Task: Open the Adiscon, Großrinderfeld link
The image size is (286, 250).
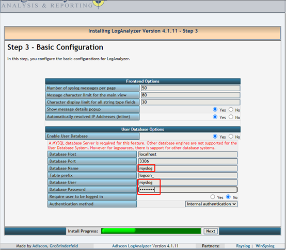Action: [x=55, y=246]
